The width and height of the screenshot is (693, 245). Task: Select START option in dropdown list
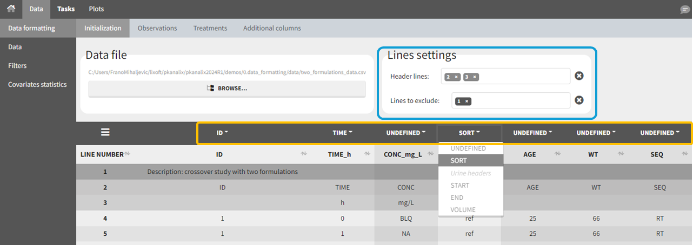pyautogui.click(x=460, y=185)
